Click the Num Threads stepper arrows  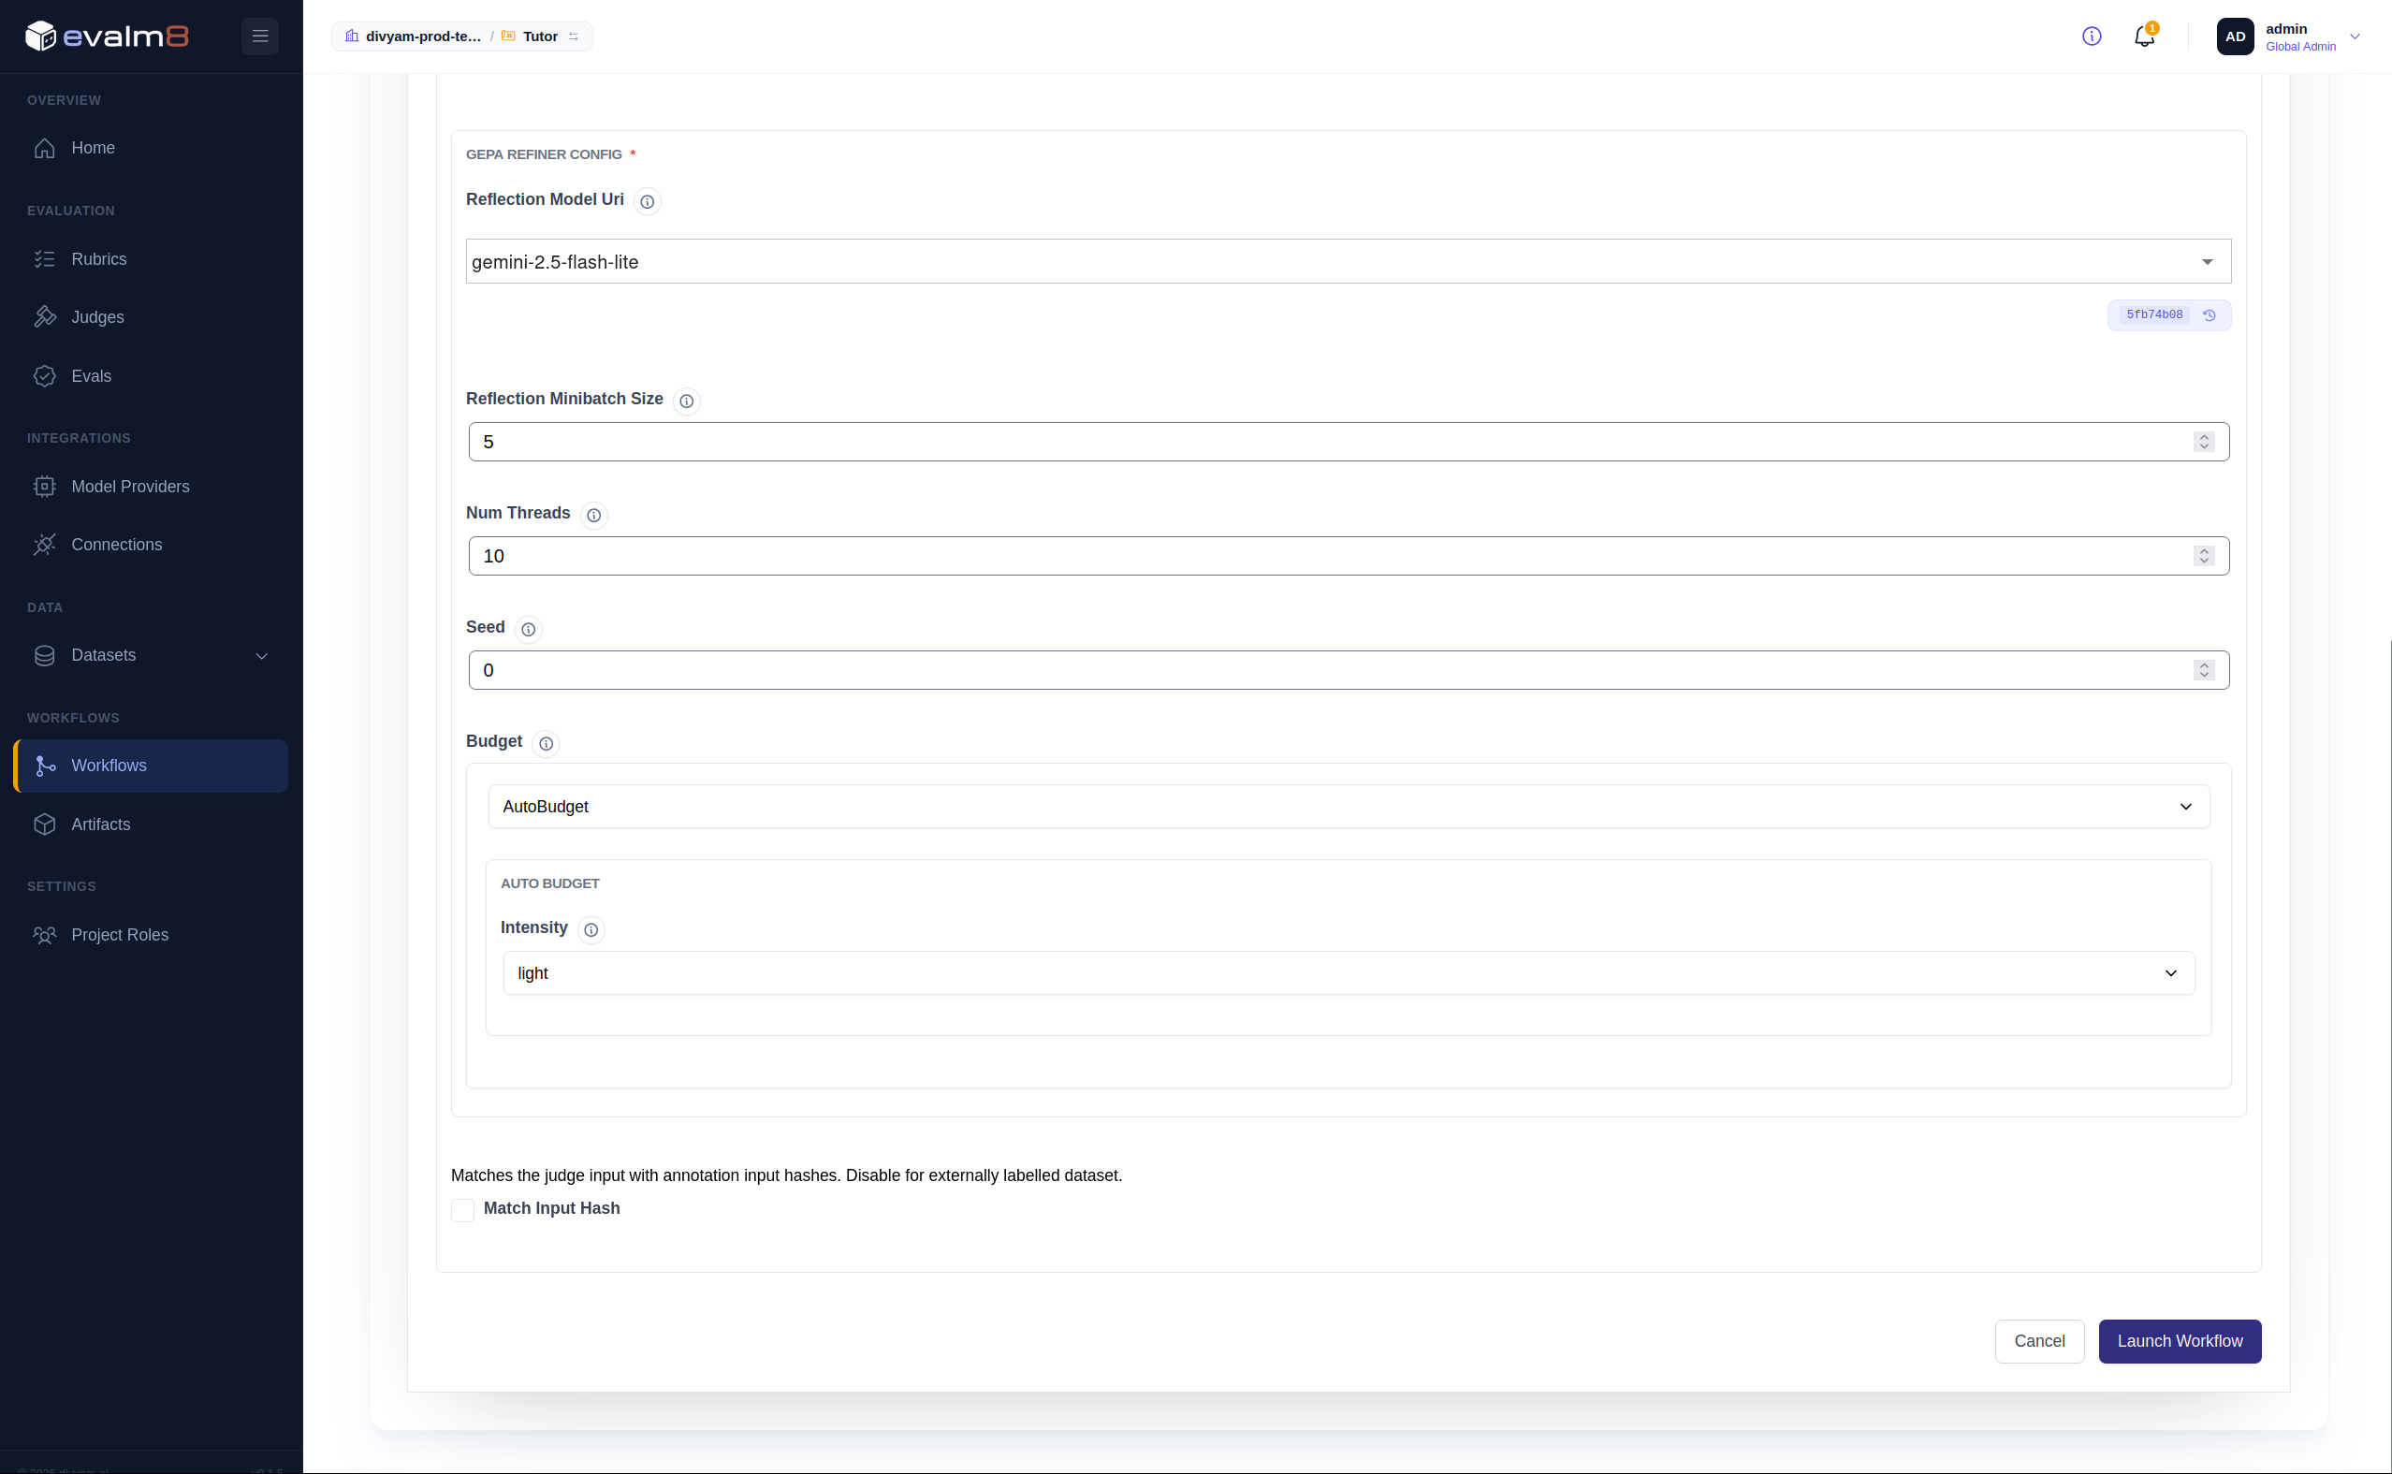pyautogui.click(x=2204, y=556)
